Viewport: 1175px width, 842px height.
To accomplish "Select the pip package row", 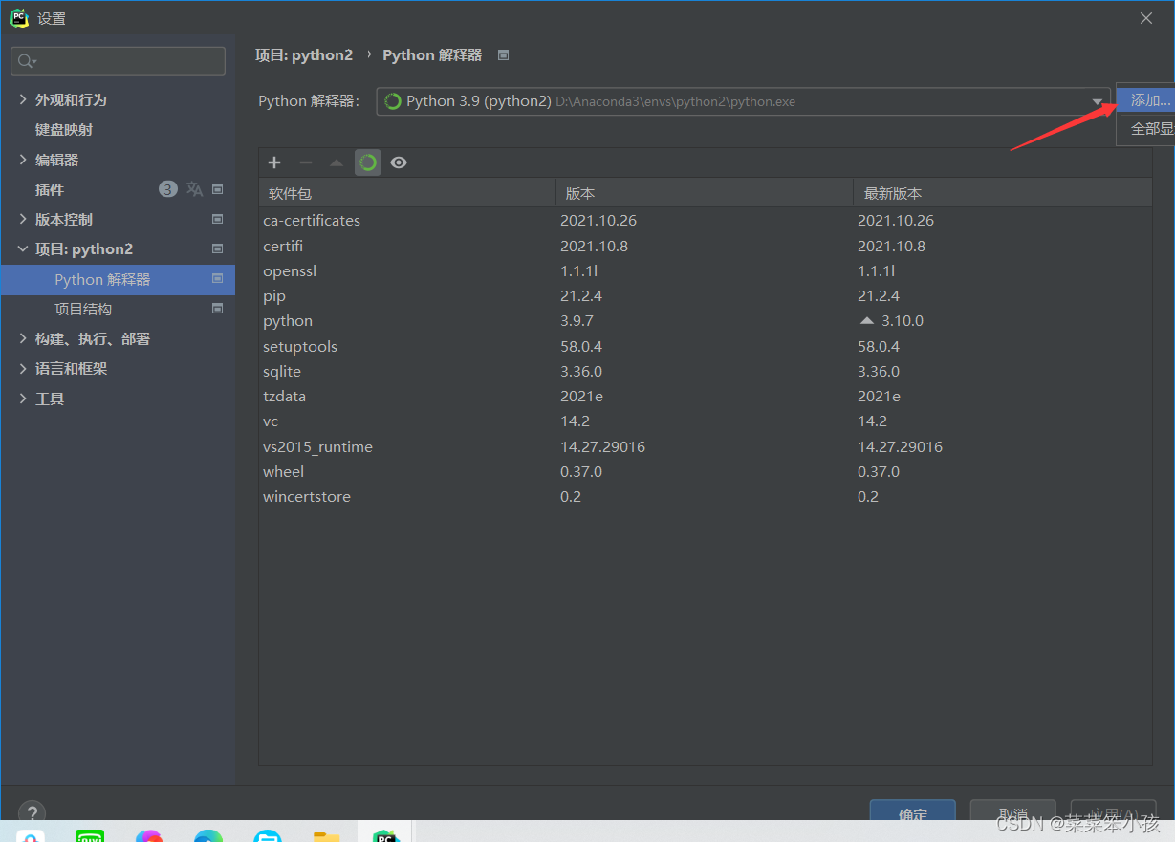I will coord(706,296).
